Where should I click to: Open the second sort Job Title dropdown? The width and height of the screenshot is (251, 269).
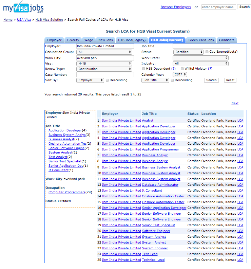pos(155,80)
